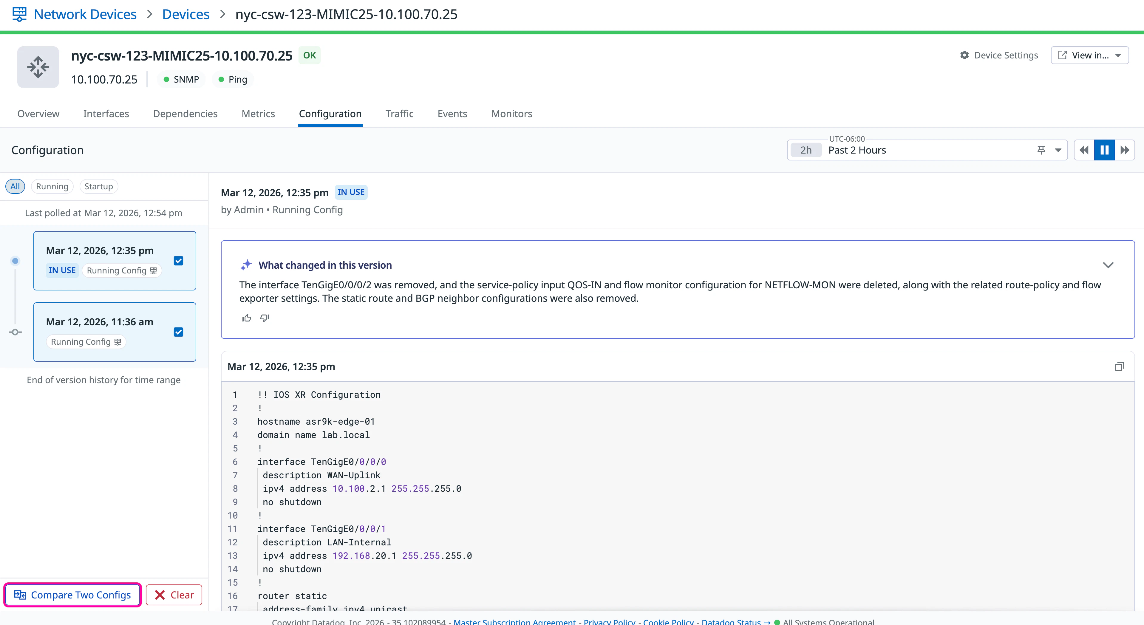Uncheck the 12:35 pm config version checkbox

point(179,261)
